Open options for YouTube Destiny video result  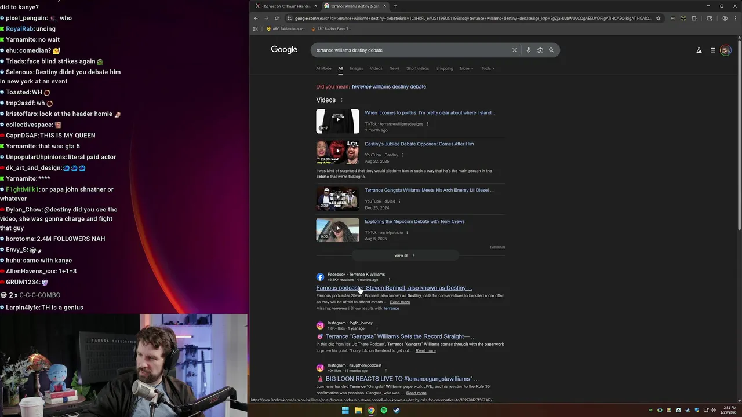pyautogui.click(x=402, y=155)
